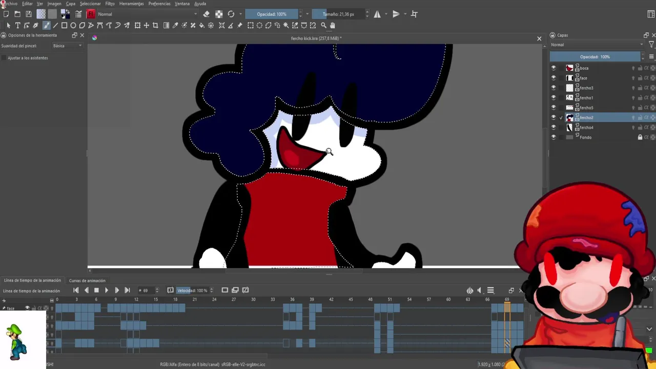Image resolution: width=656 pixels, height=369 pixels.
Task: Select the Line tool
Action: pos(55,25)
